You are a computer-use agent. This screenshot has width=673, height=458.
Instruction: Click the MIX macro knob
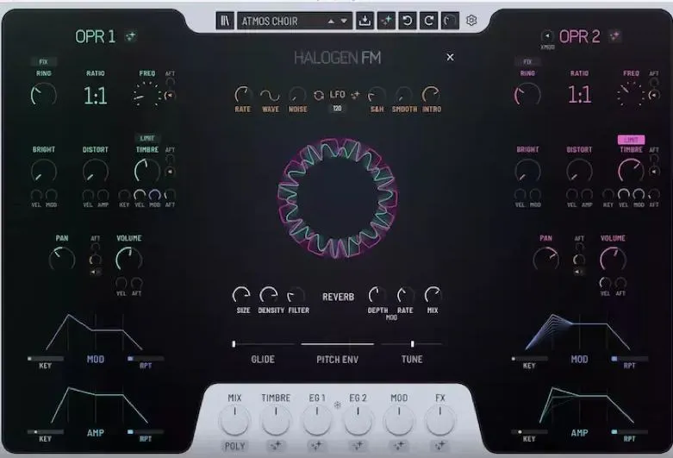[x=234, y=420]
